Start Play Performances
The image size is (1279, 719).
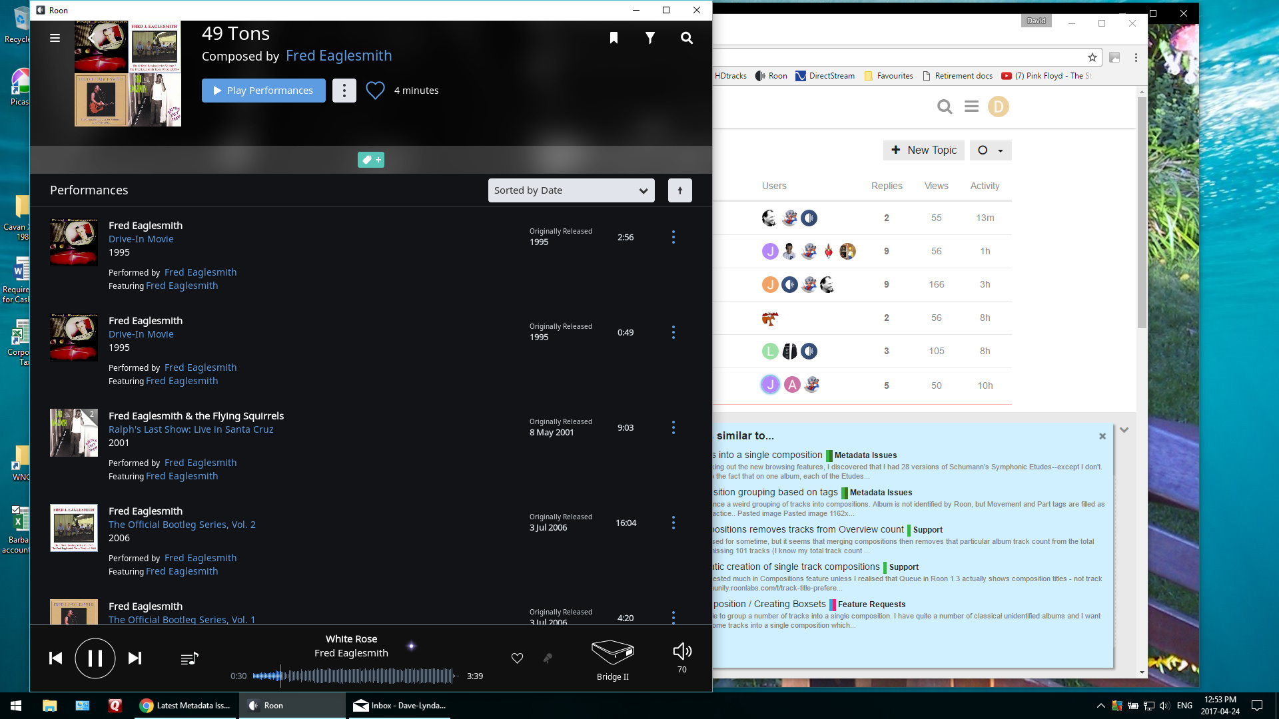pos(264,91)
